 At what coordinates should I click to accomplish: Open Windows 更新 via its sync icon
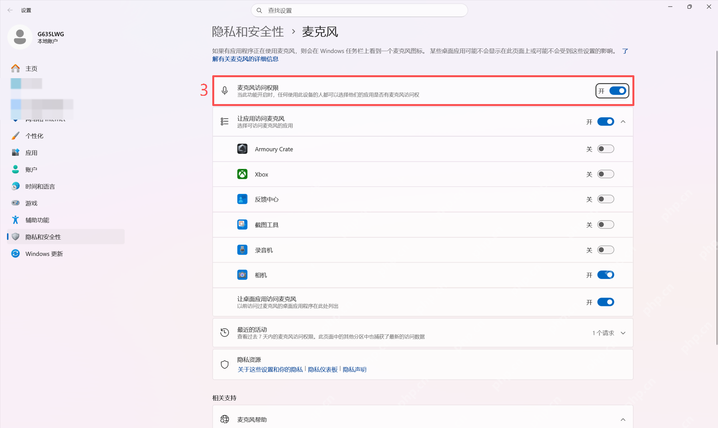[16, 254]
